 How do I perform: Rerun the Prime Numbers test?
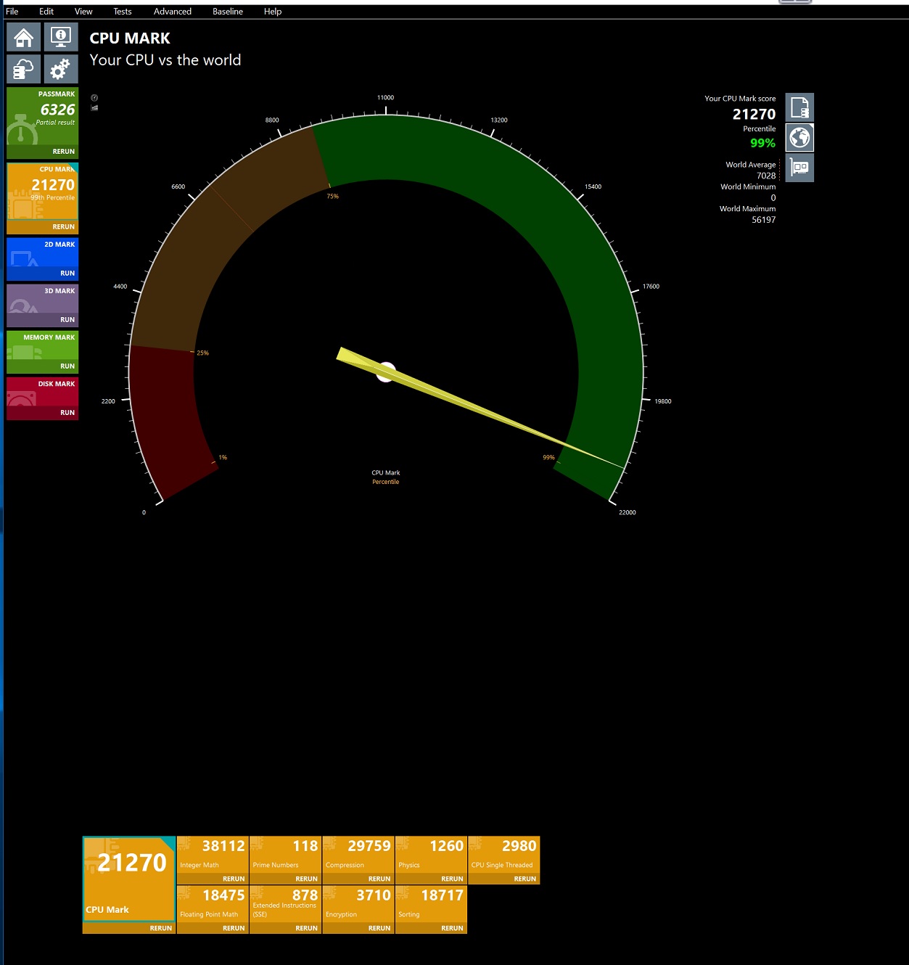click(x=285, y=879)
